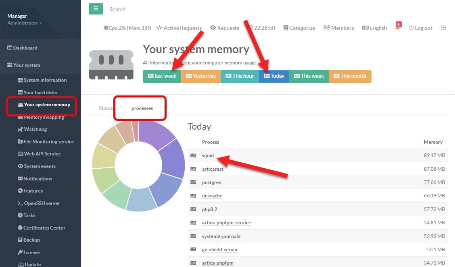Click the memory icon beside squid row
The width and height of the screenshot is (455, 267).
tap(193, 156)
